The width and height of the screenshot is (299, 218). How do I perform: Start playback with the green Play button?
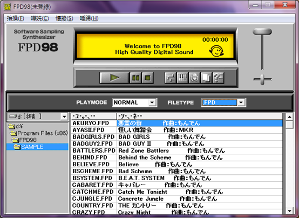point(114,78)
